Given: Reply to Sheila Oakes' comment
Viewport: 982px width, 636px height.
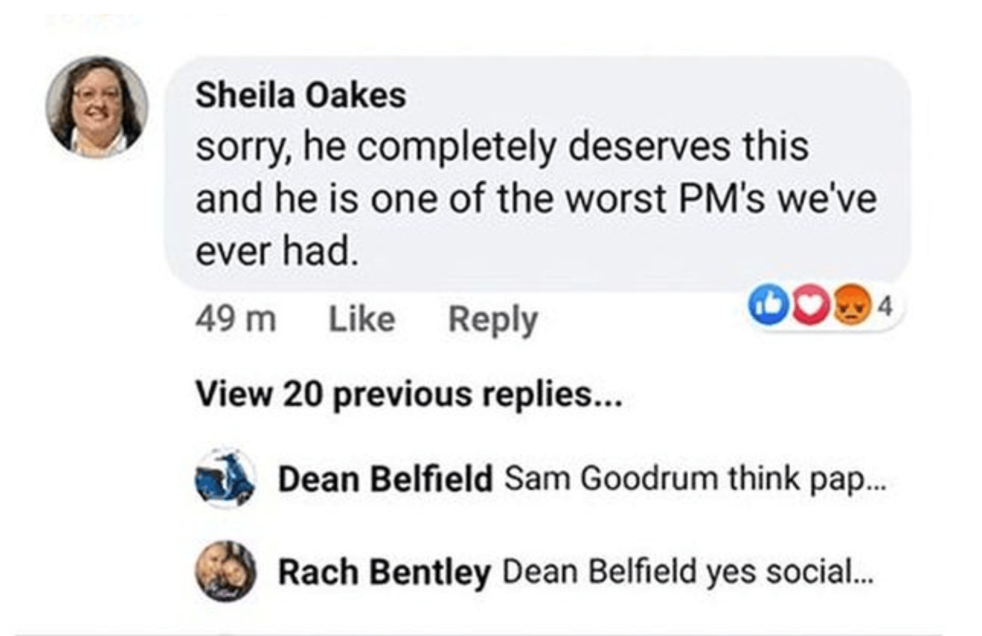Looking at the screenshot, I should (x=493, y=320).
